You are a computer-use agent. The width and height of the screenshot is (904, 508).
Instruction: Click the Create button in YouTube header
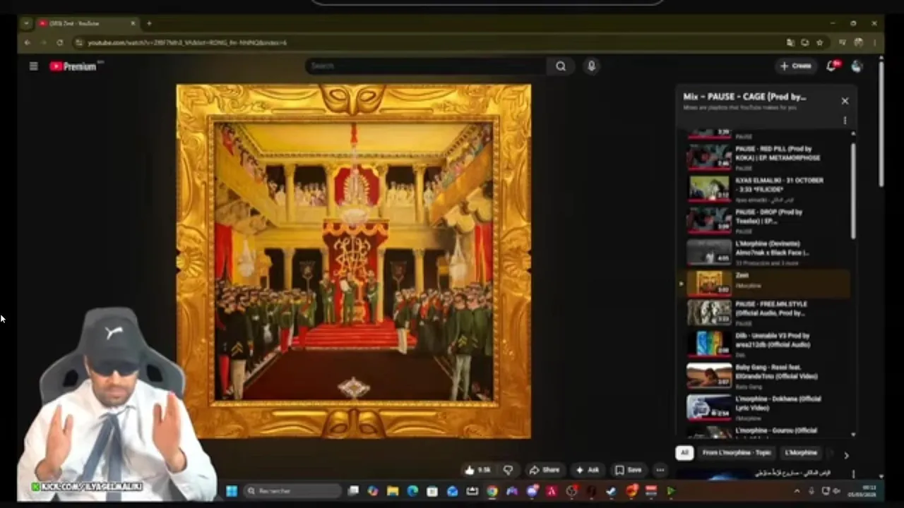796,66
